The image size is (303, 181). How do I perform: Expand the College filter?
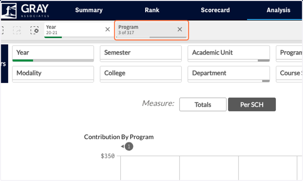click(x=141, y=74)
